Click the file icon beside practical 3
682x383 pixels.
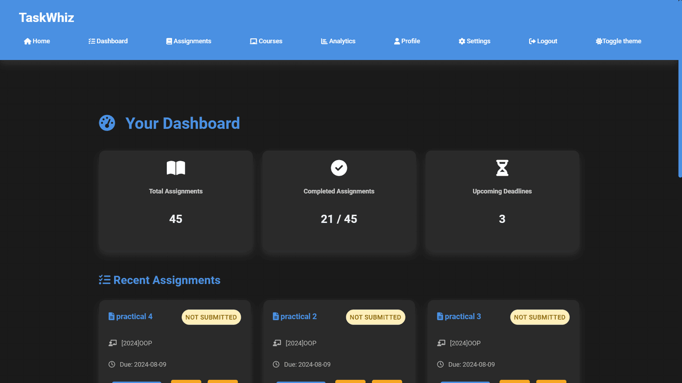(440, 317)
